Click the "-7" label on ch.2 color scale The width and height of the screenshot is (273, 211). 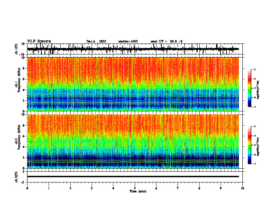point(254,164)
